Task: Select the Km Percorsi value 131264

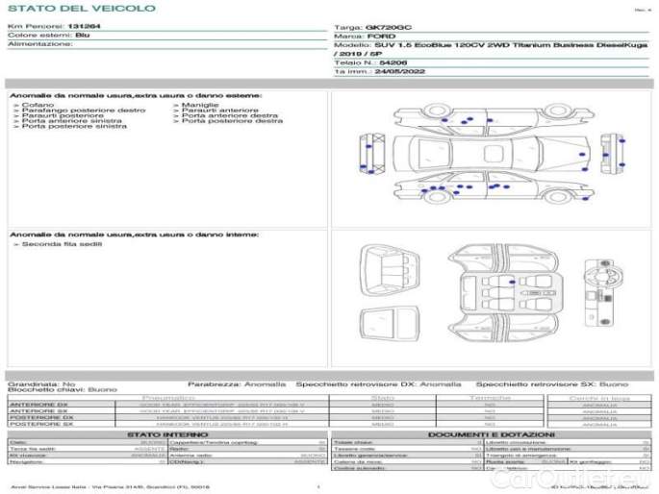Action: (84, 27)
